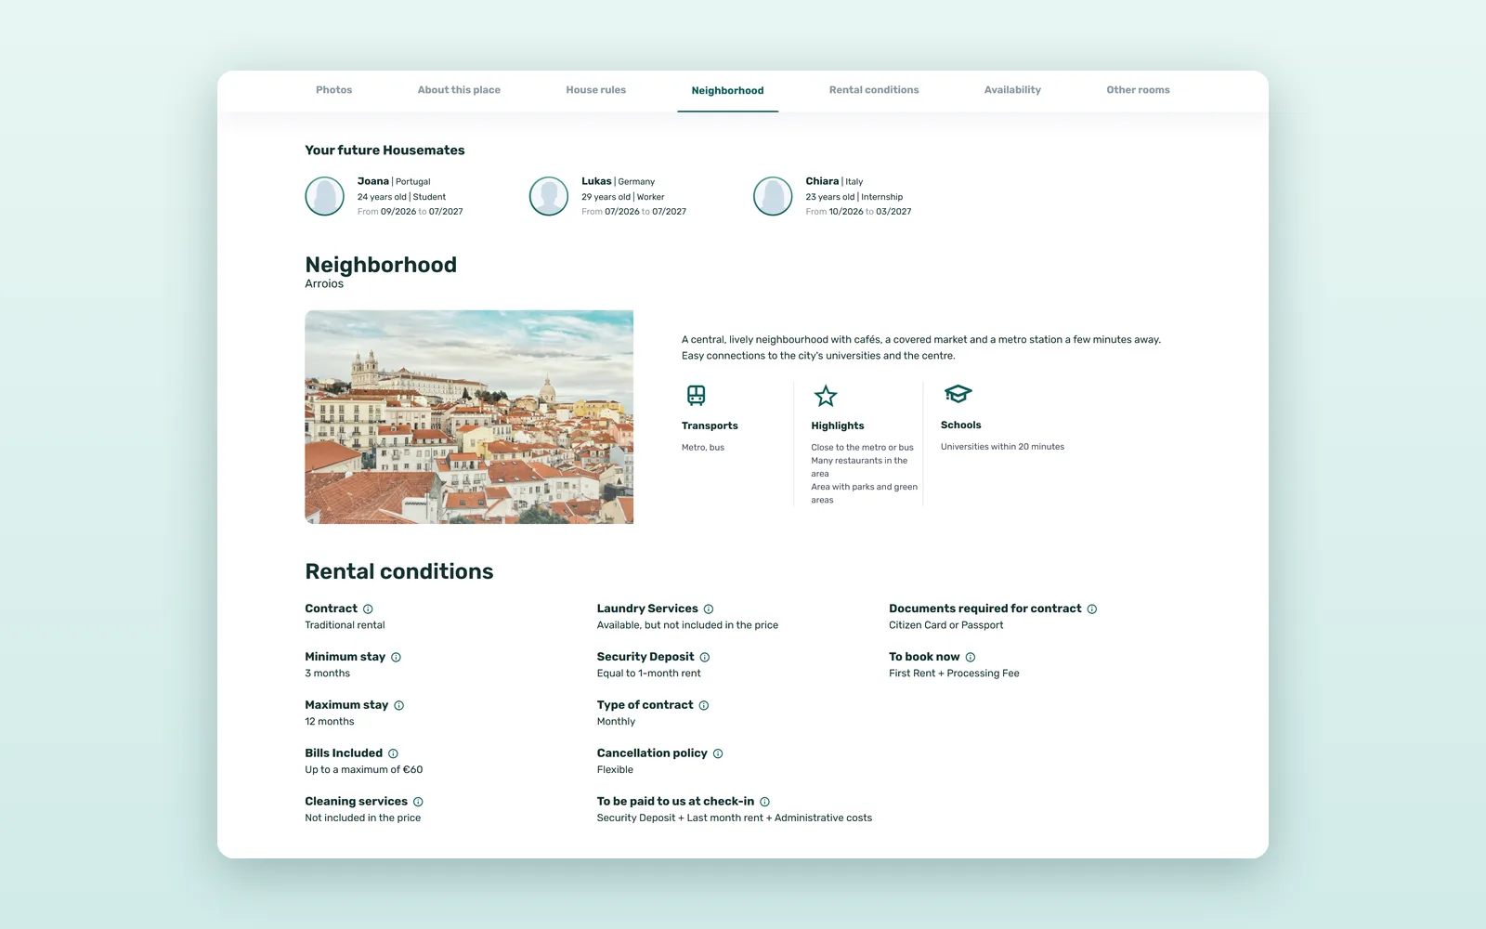The height and width of the screenshot is (929, 1486).
Task: Show info for Maximum stay
Action: (x=399, y=706)
